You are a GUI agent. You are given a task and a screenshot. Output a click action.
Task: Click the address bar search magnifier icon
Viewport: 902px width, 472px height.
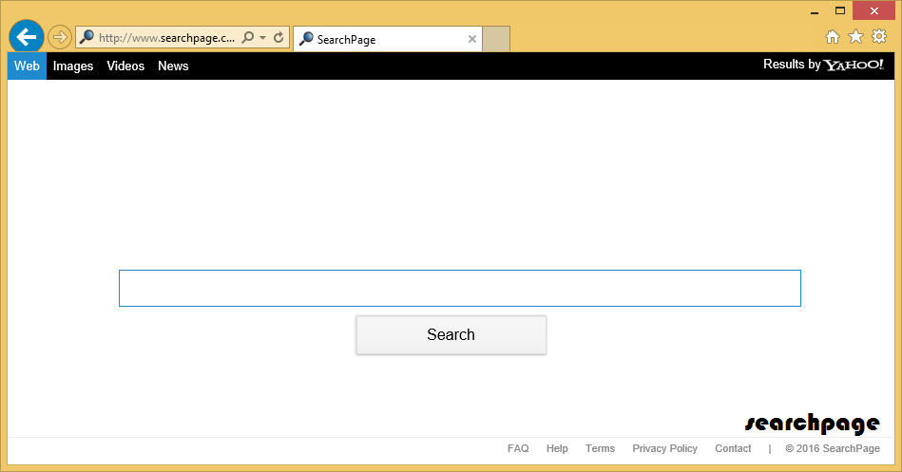[248, 38]
